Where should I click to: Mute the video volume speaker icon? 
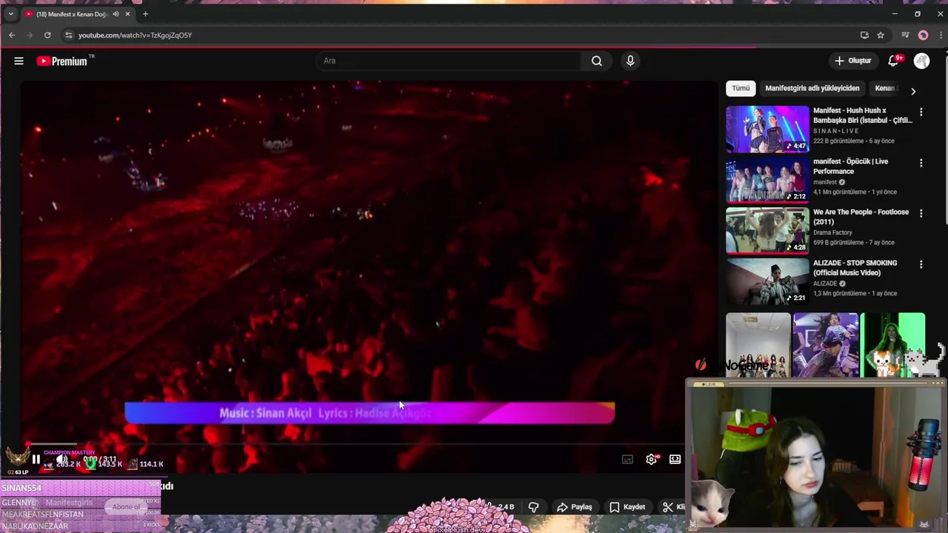point(62,460)
